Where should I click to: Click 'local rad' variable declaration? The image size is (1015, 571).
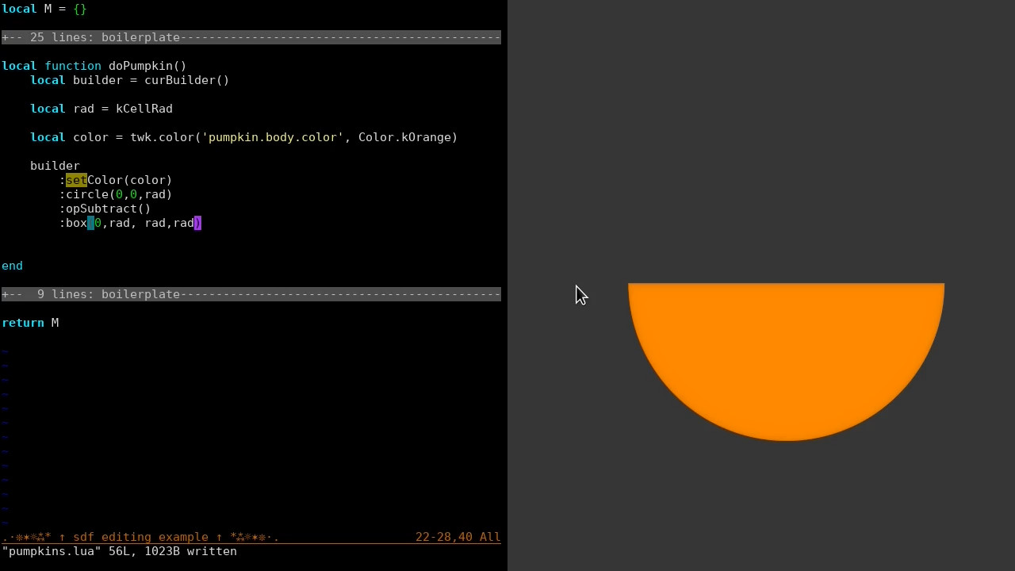pyautogui.click(x=62, y=109)
